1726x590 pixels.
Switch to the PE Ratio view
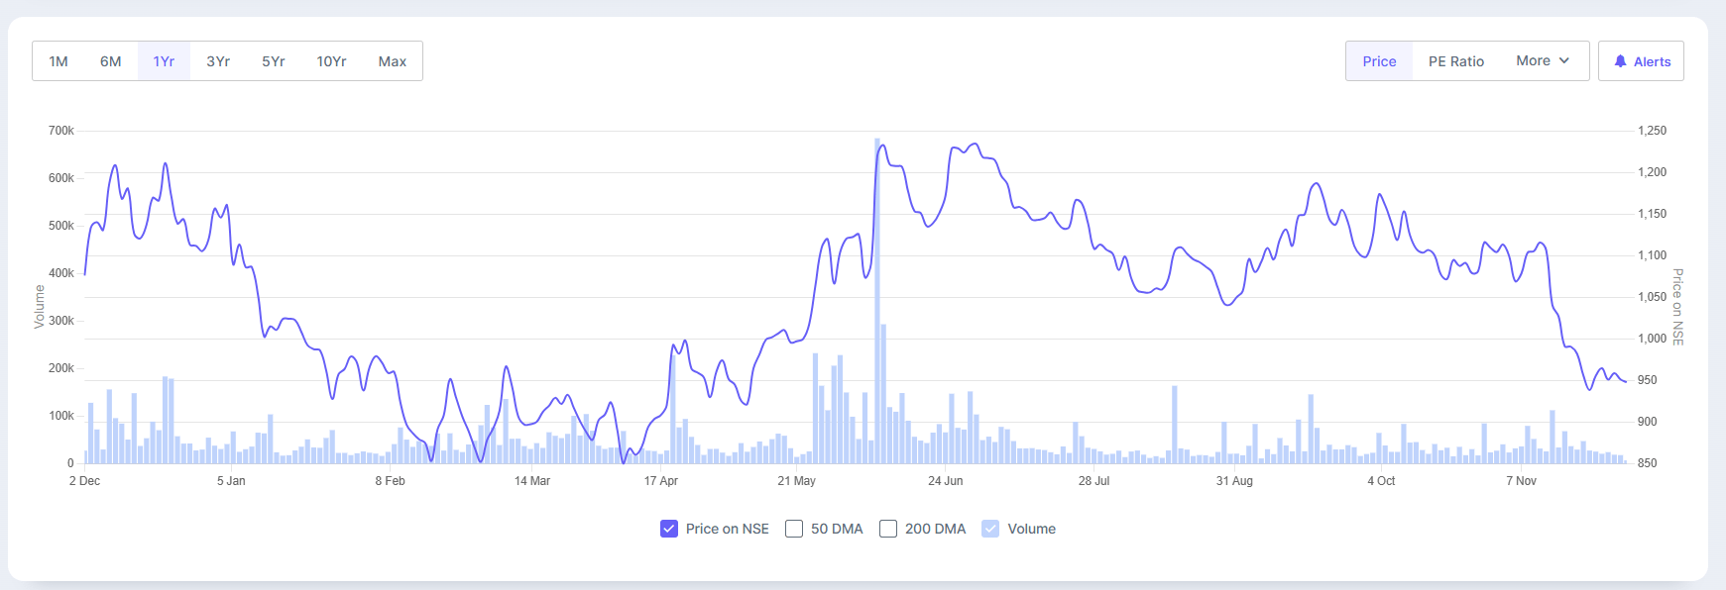1455,61
